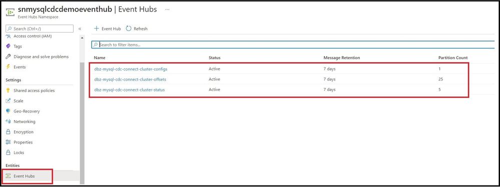Open dbz-mysql-cdc-connect-cluster-offsets event hub
Image resolution: width=500 pixels, height=187 pixels.
[130, 79]
